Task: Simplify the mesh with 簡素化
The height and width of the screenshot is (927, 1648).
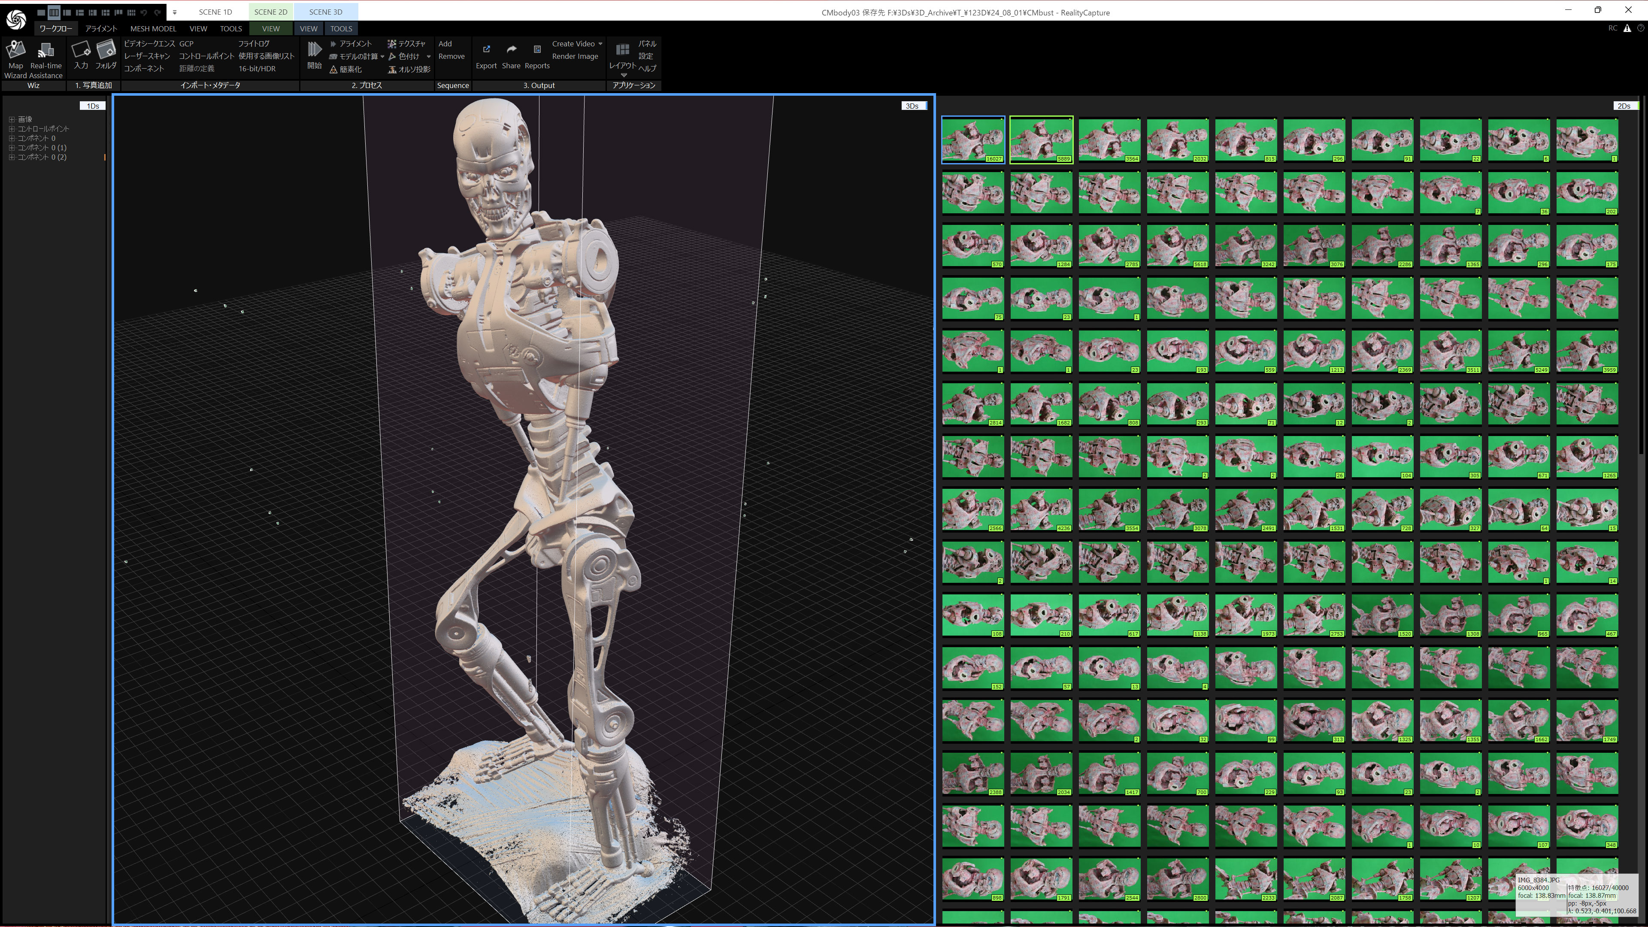Action: point(345,69)
